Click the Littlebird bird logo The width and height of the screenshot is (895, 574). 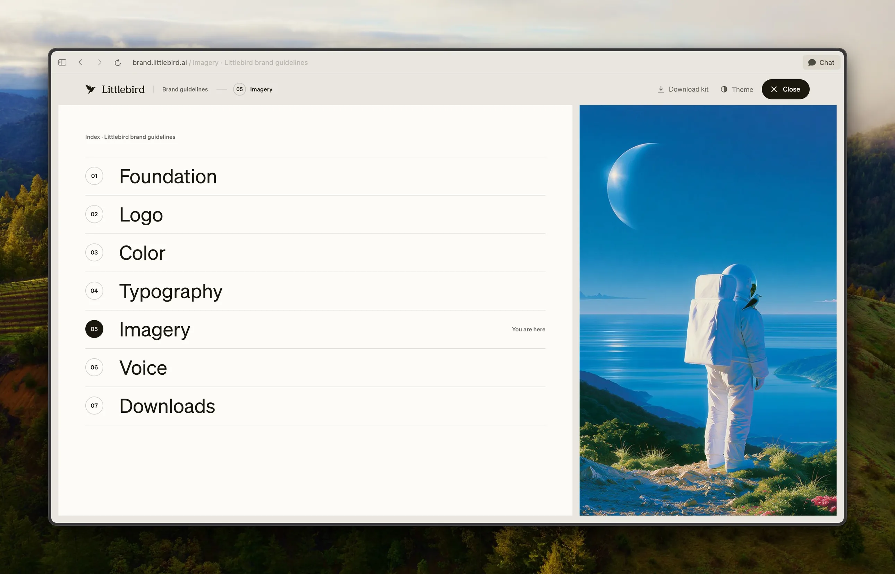click(90, 89)
